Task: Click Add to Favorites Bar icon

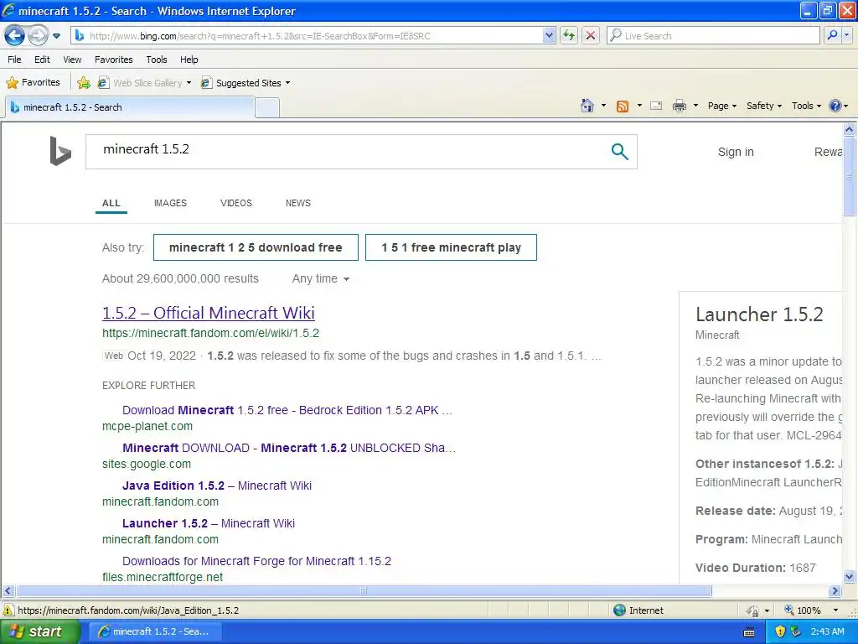Action: (x=83, y=83)
